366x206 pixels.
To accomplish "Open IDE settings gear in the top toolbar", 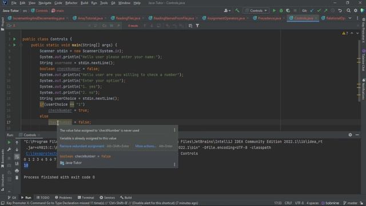I will (x=356, y=11).
